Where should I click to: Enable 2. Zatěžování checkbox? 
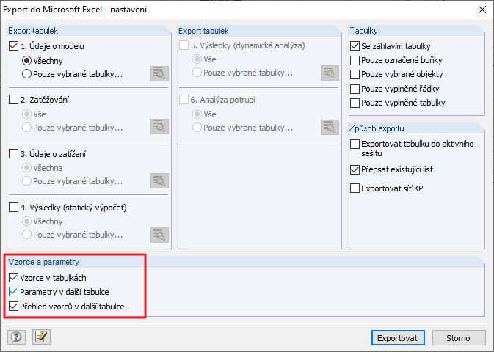tap(13, 100)
